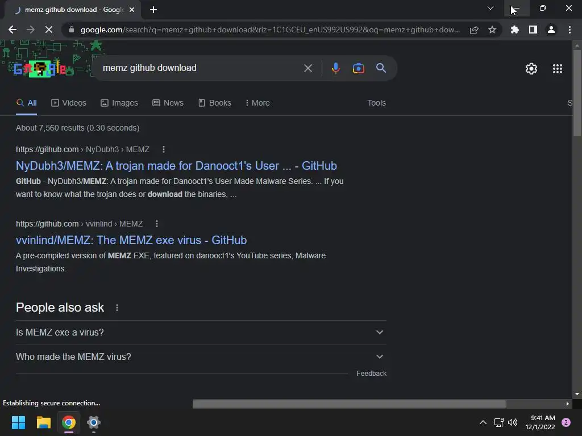Go back with the browser back arrow
Screen dimensions: 582x436
pos(13,30)
